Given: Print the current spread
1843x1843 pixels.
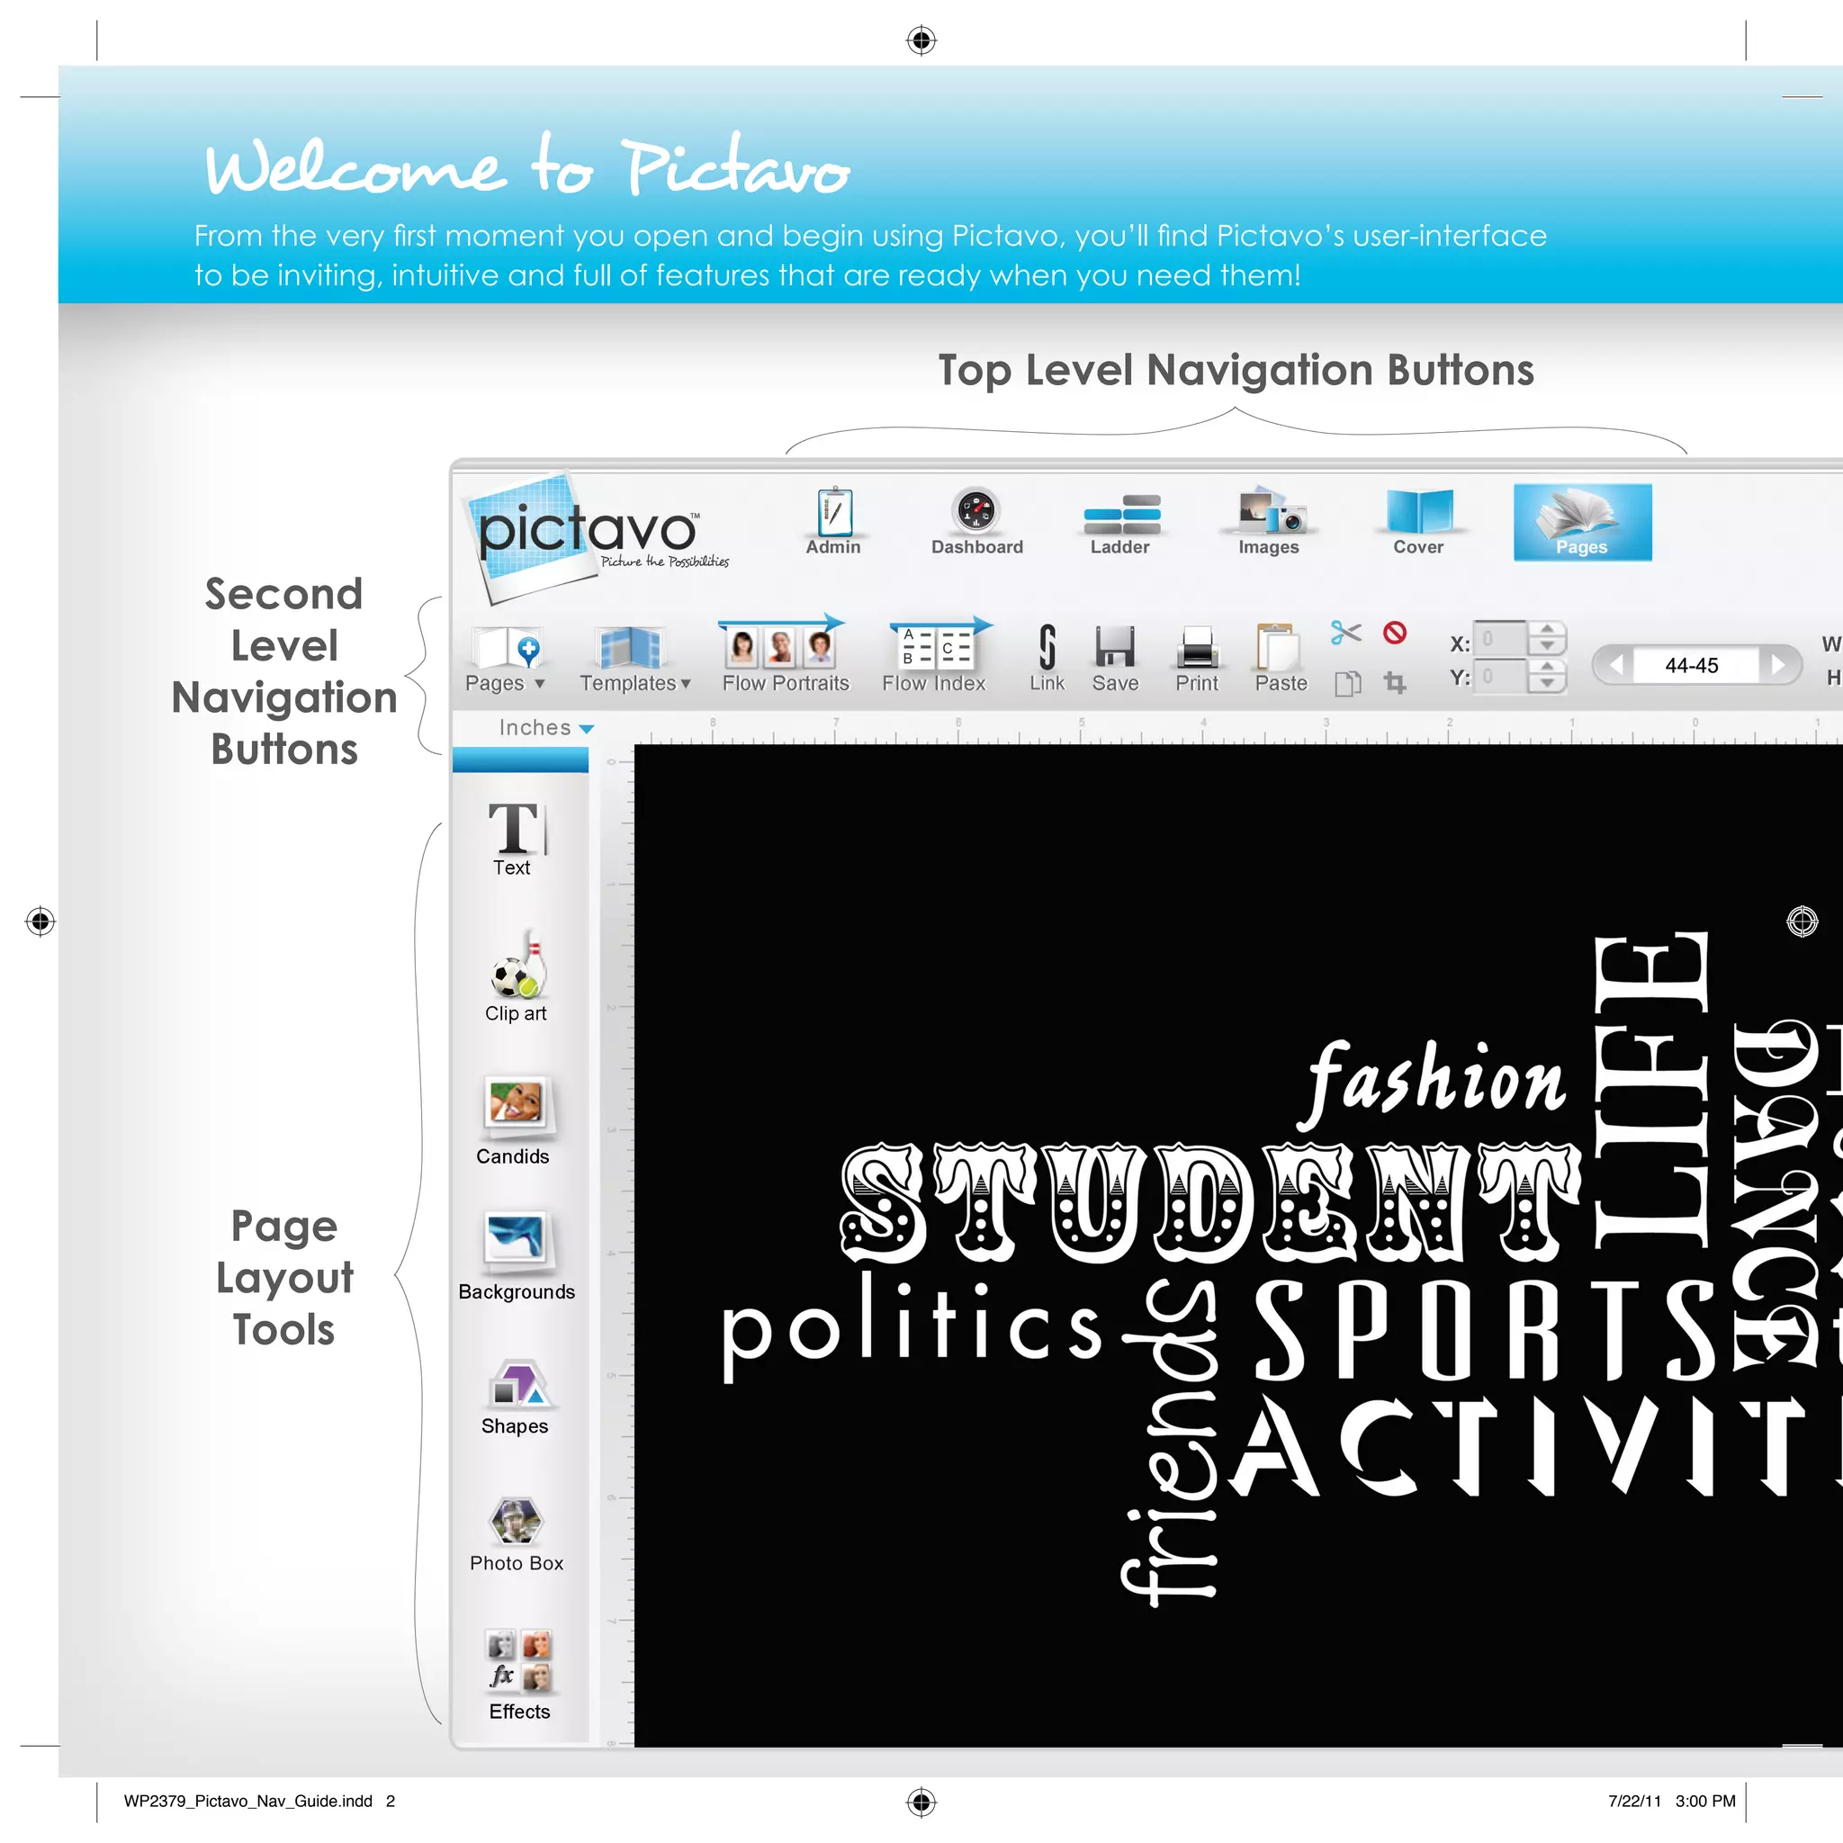Looking at the screenshot, I should 1197,658.
